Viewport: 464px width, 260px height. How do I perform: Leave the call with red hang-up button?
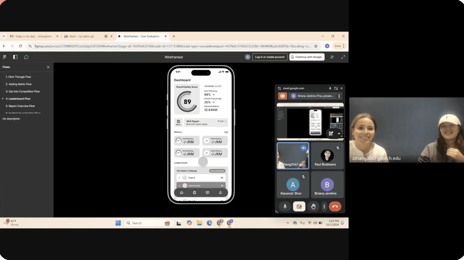pos(335,206)
